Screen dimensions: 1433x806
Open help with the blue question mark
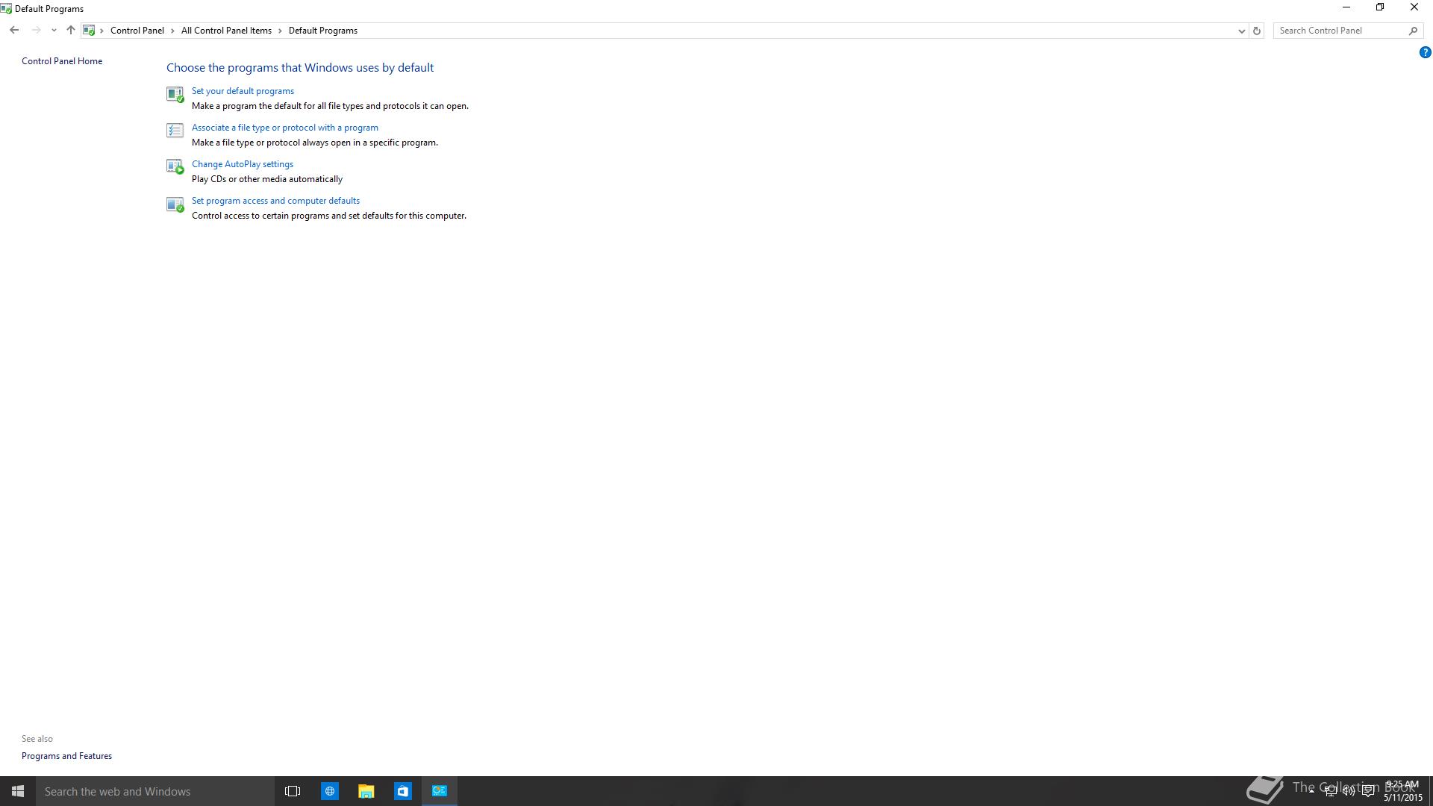click(x=1425, y=52)
